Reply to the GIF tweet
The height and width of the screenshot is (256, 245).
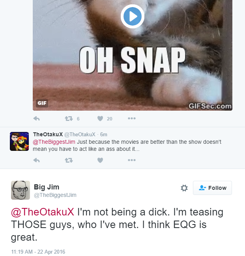[x=36, y=119]
